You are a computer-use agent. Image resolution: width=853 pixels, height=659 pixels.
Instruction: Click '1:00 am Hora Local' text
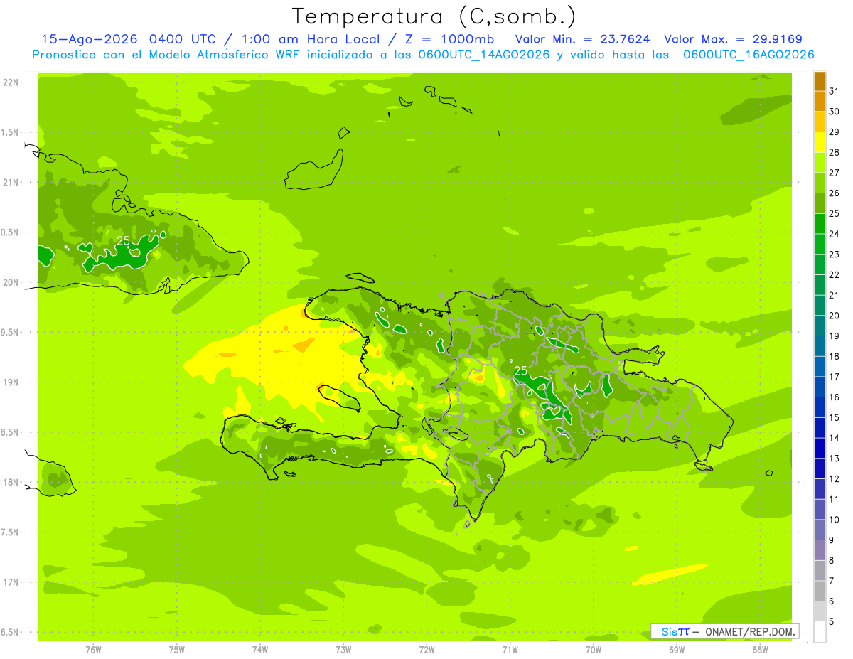pos(311,39)
